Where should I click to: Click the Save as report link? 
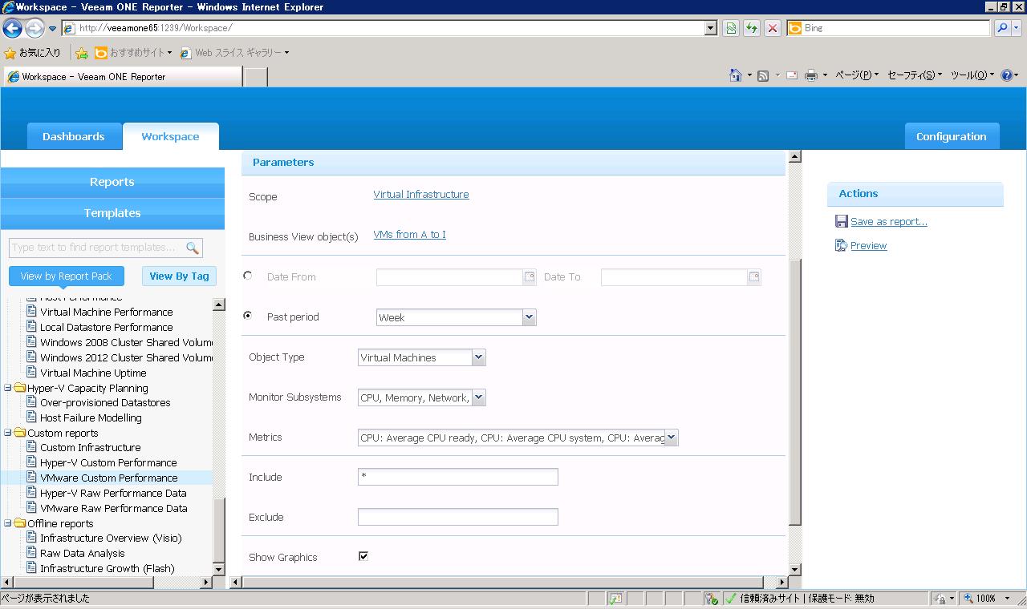889,222
